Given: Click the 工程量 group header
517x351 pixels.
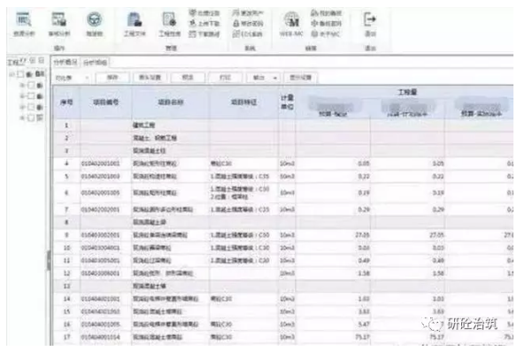Looking at the screenshot, I should click(407, 92).
